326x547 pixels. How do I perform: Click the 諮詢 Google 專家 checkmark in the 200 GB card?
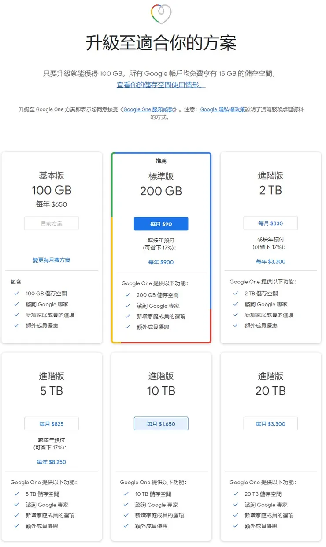pos(128,306)
